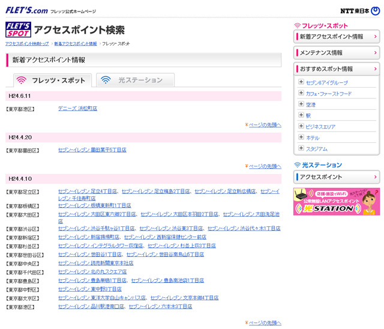
Task: Open the セブン-イレブン 墨田業平5丁目店 link
Action: [92, 149]
